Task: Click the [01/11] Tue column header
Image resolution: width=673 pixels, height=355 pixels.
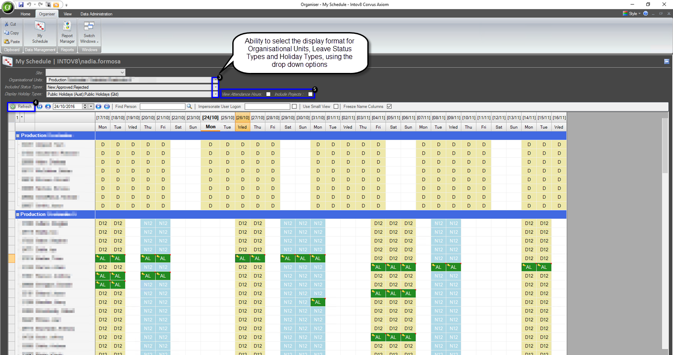Action: click(x=333, y=122)
